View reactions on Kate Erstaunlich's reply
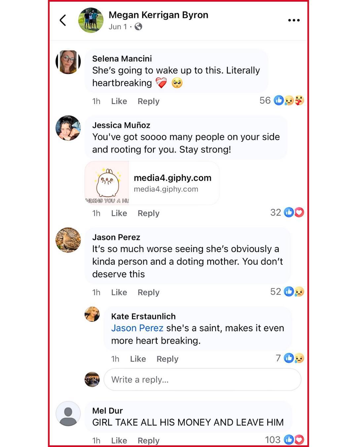Screen dimensions: 357x447 (290, 358)
